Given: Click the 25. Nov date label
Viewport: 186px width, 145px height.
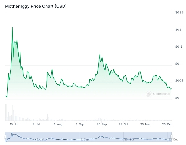Looking at the screenshot, I should pos(145,124).
